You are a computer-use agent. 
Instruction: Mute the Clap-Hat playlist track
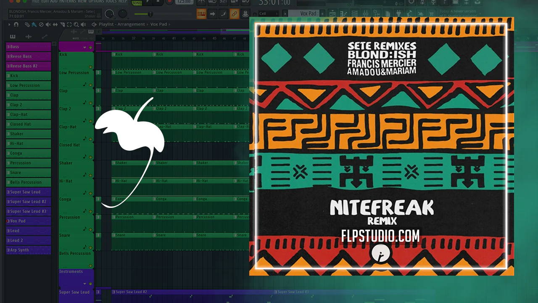pos(90,139)
